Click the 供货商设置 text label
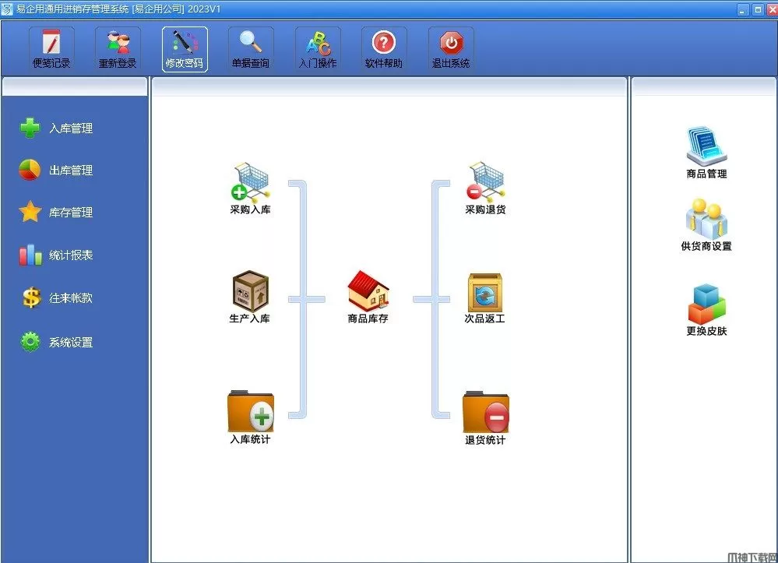The height and width of the screenshot is (563, 778). pyautogui.click(x=706, y=246)
